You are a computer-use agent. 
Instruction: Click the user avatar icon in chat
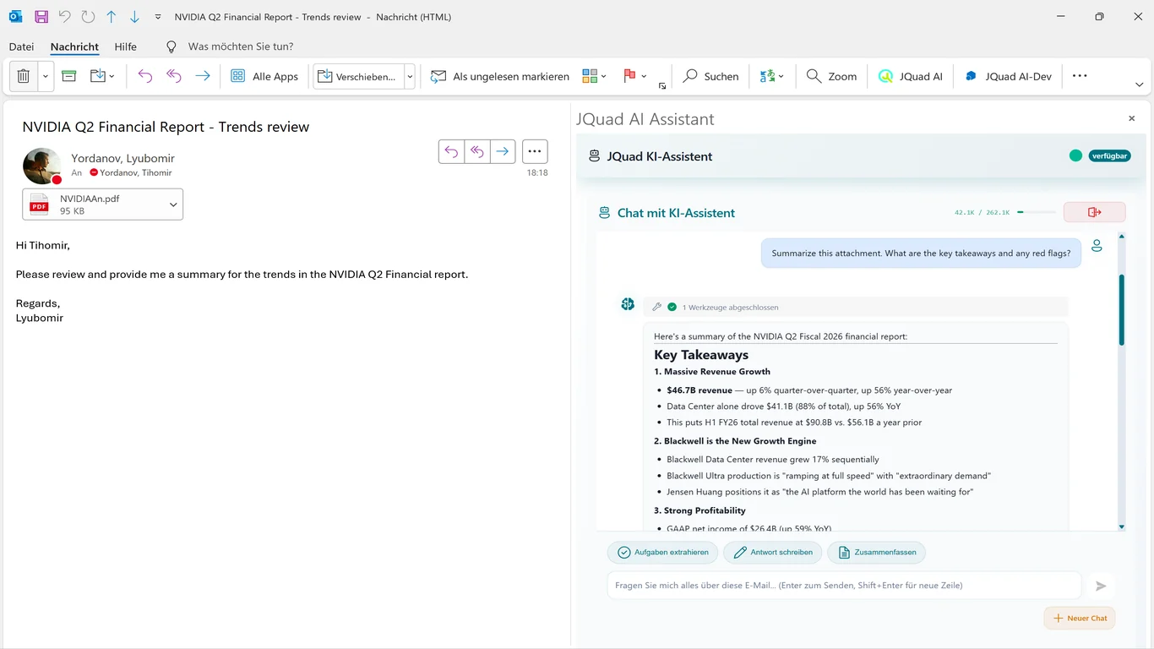click(1097, 246)
